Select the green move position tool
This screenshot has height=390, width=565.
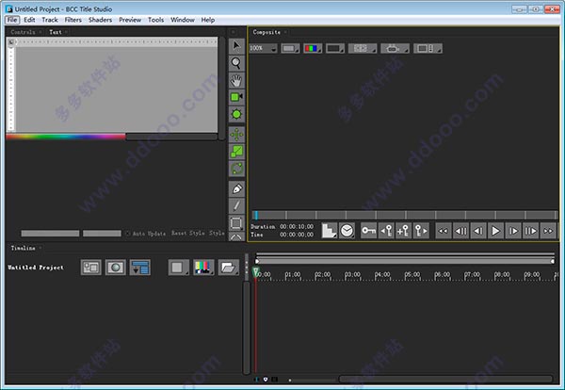(x=236, y=135)
